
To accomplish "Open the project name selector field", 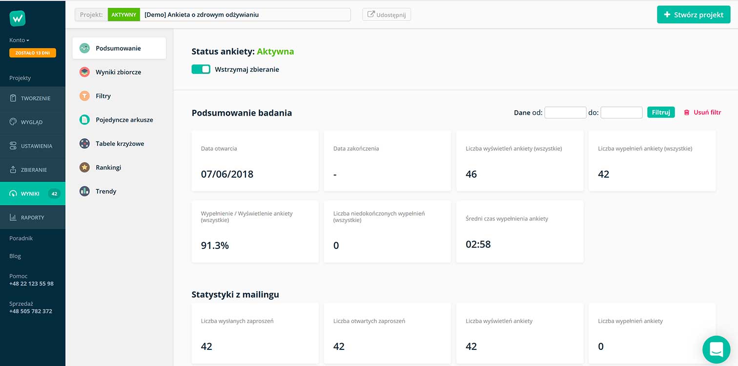I will click(245, 15).
